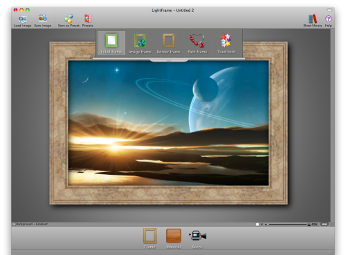Click the white square beside zoom slider
The image size is (346, 255).
point(257,224)
